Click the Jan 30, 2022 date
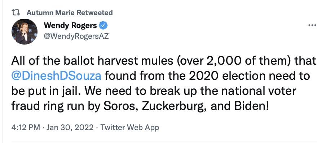The height and width of the screenshot is (143, 326). pos(70,127)
